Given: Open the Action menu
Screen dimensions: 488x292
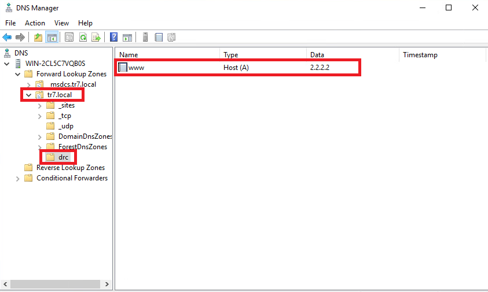Looking at the screenshot, I should coord(35,23).
